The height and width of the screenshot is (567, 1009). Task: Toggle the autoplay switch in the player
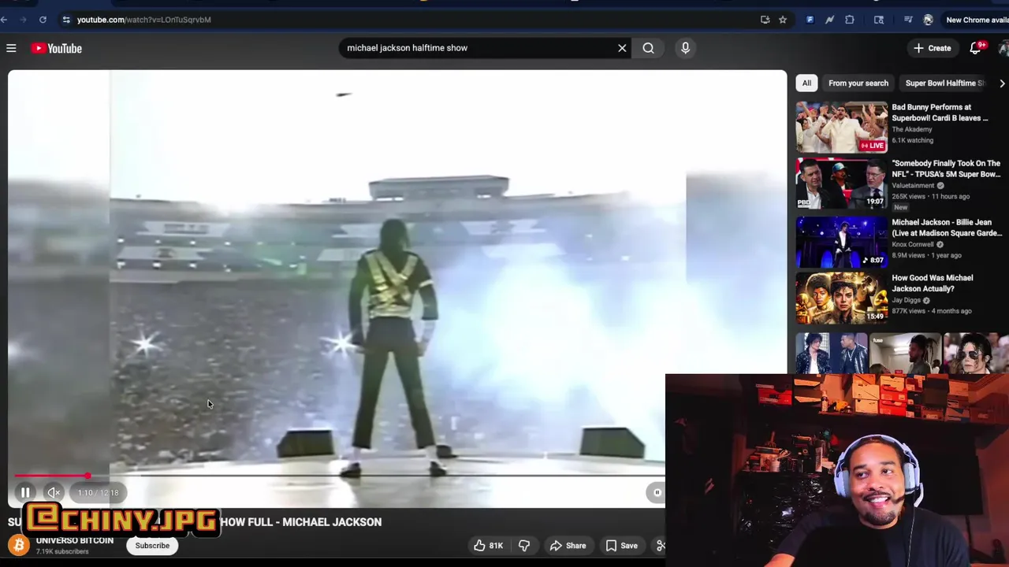pos(657,493)
